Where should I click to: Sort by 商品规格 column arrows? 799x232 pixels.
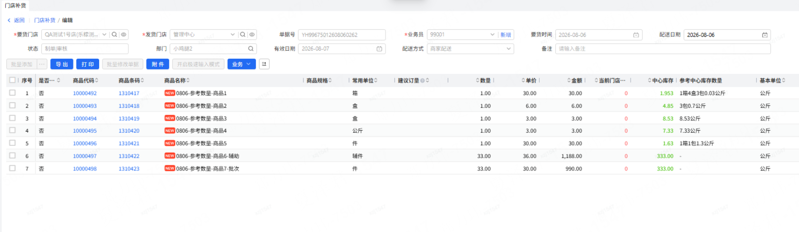click(330, 80)
